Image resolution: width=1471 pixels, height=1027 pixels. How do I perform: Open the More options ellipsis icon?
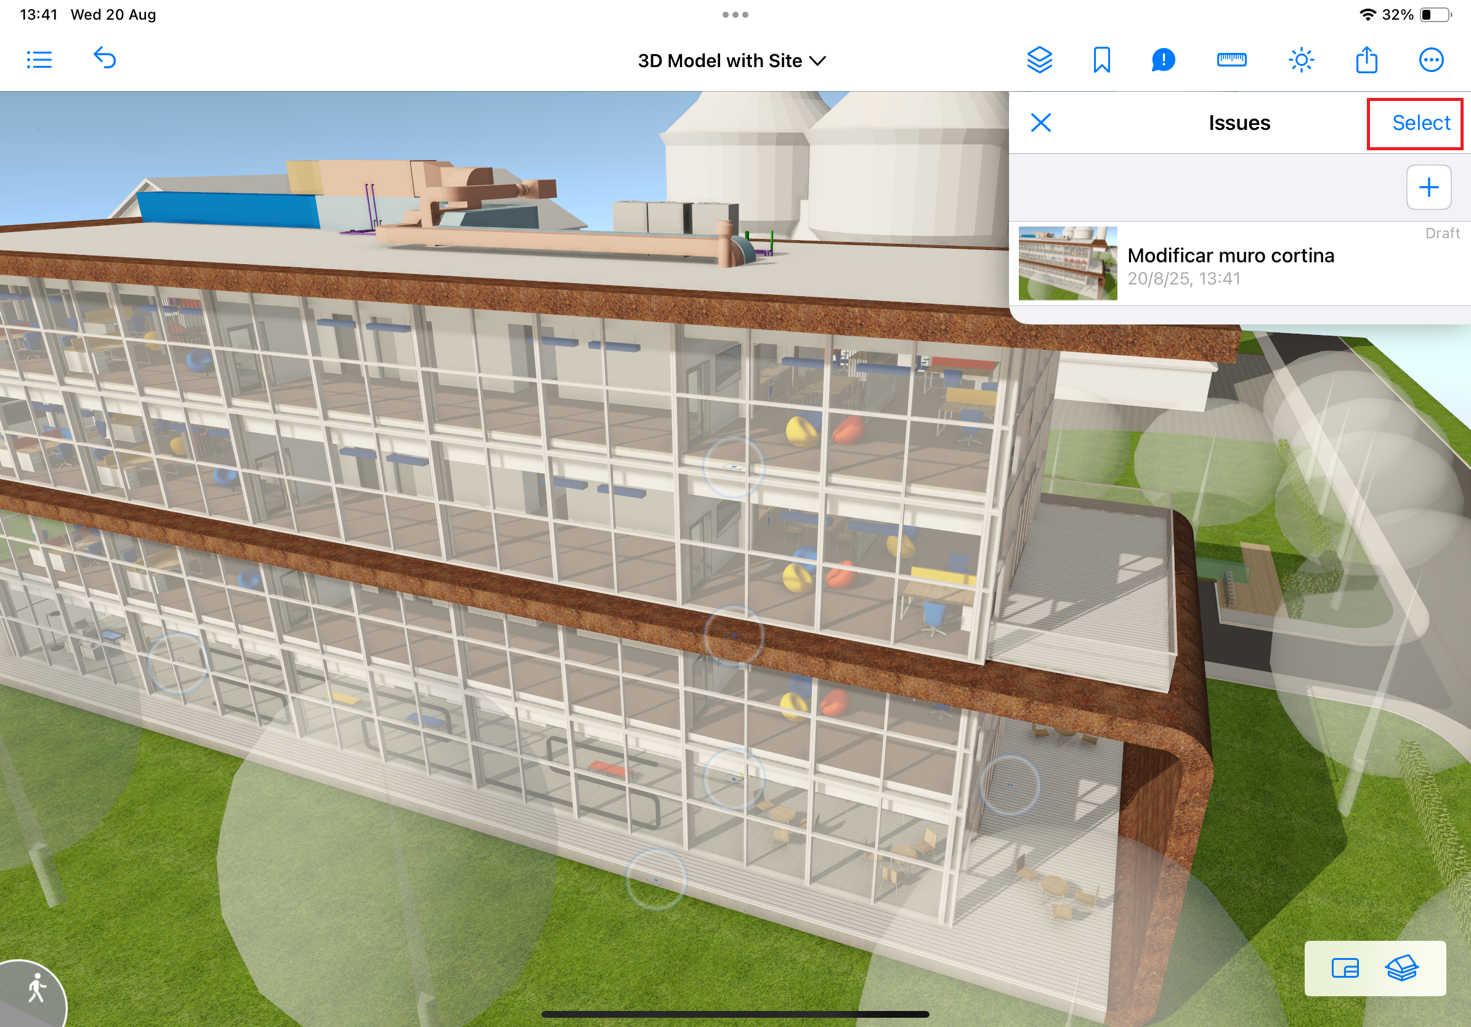[x=1430, y=60]
